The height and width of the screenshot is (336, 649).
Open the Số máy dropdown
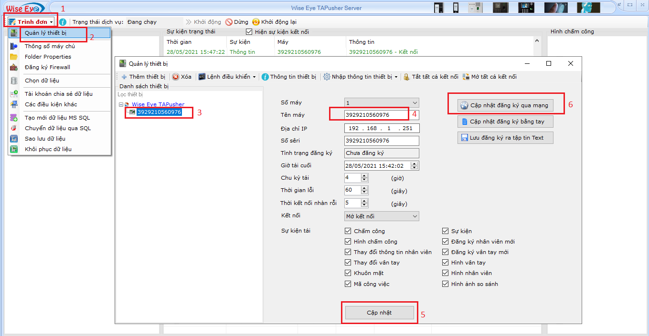(x=414, y=103)
